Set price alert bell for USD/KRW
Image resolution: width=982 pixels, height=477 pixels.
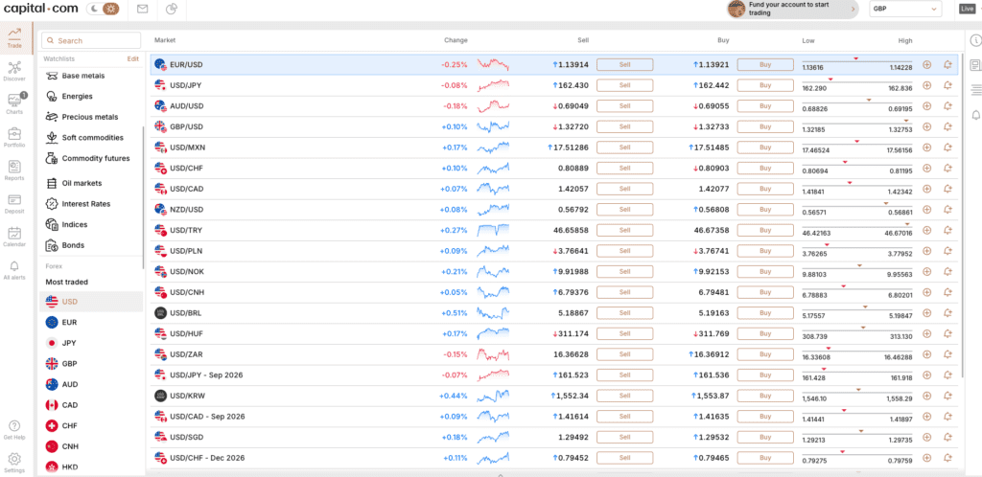click(947, 396)
